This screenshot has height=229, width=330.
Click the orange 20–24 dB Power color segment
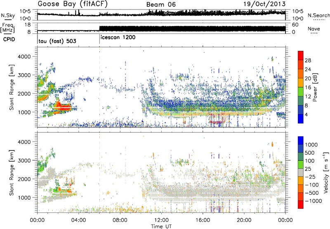301,74
